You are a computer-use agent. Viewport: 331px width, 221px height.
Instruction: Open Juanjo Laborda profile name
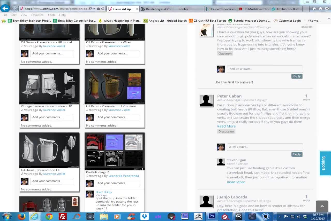(x=232, y=197)
